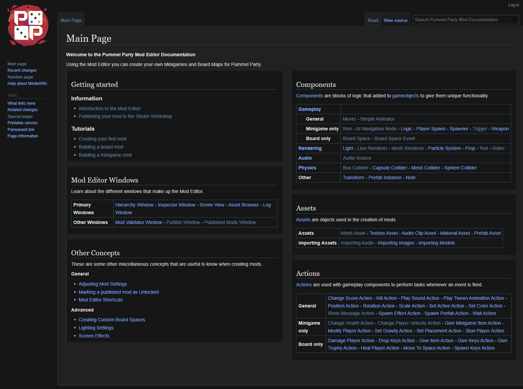The height and width of the screenshot is (389, 523).
Task: Open the Log in link
Action: [x=514, y=5]
